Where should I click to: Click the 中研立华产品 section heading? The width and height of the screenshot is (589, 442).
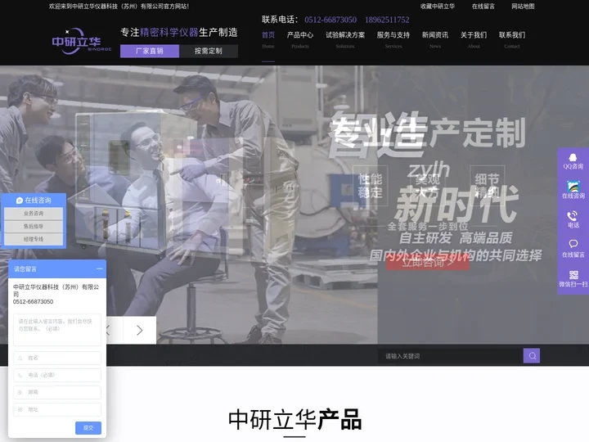point(294,419)
